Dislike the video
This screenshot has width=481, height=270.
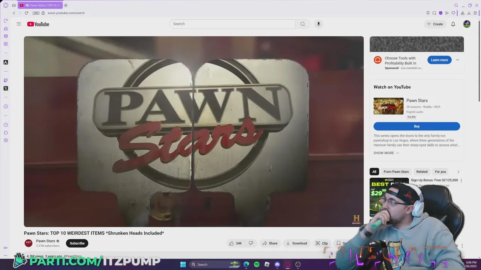251,243
